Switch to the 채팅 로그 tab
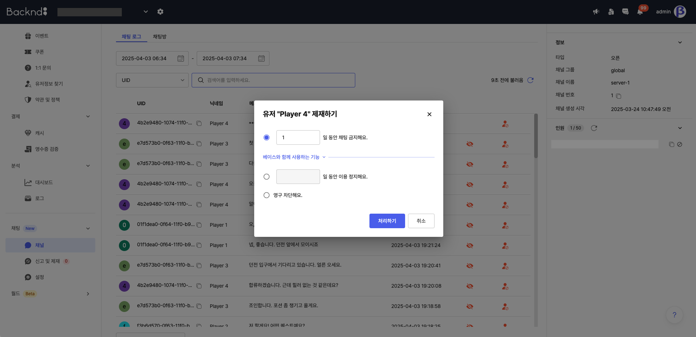The width and height of the screenshot is (696, 337). tap(131, 37)
